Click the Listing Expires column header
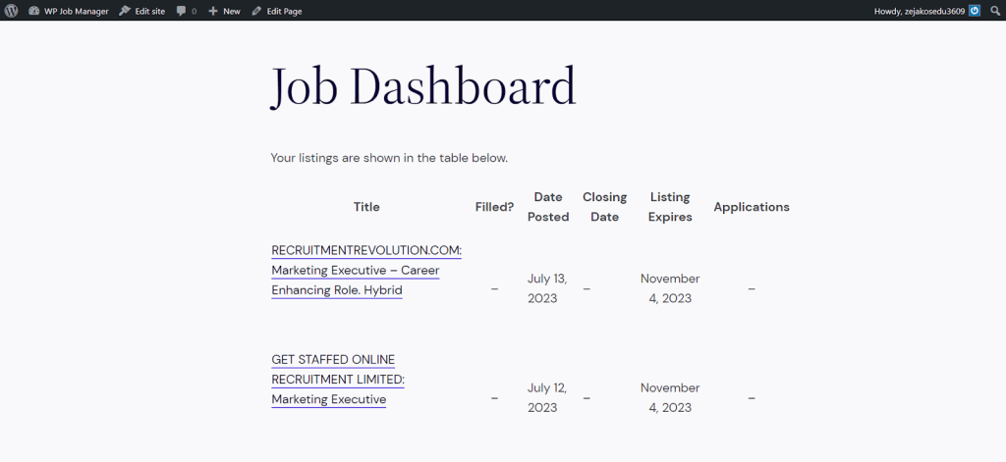 tap(670, 207)
